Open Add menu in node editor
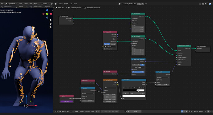Image resolution: width=213 pixels, height=115 pixels. (x=71, y=4)
